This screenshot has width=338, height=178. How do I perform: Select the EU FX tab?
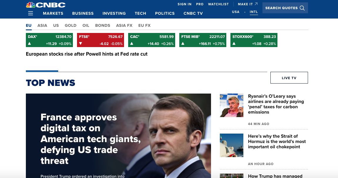coord(144,26)
